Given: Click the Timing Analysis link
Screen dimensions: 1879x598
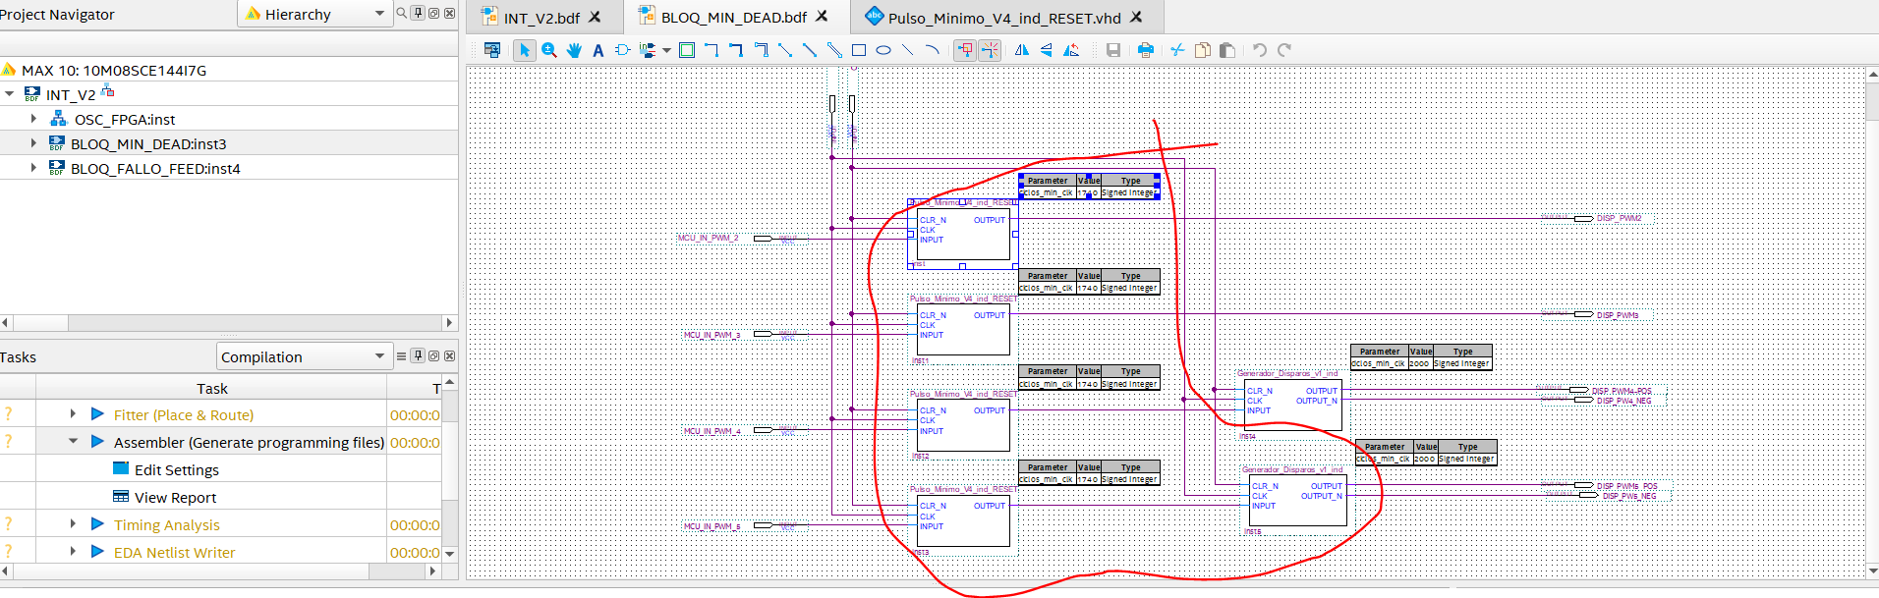Looking at the screenshot, I should tap(167, 525).
